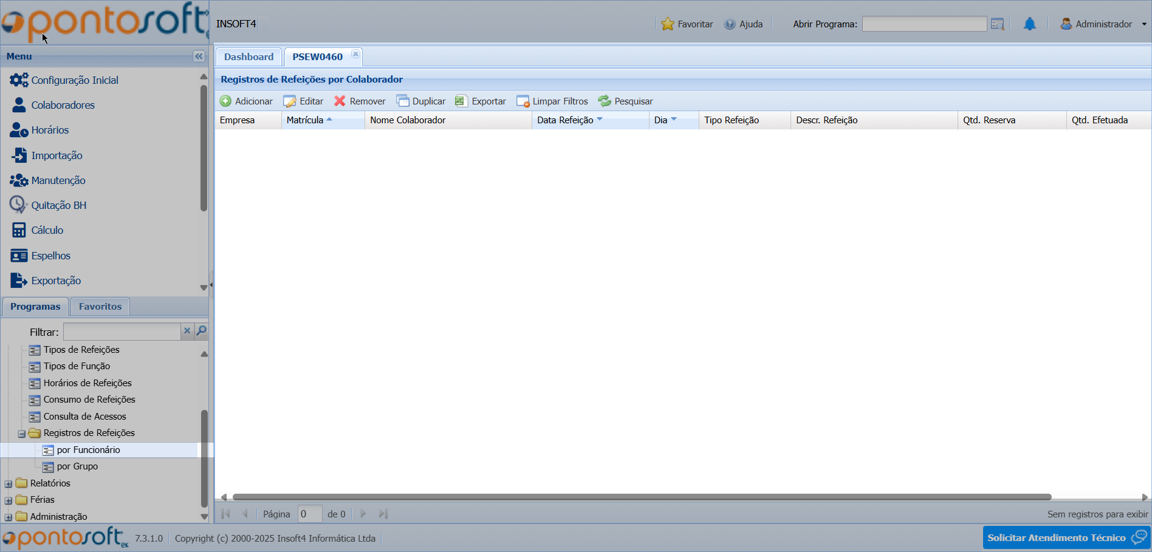Click the Pesquisar refresh icon
This screenshot has width=1152, height=552.
[604, 101]
